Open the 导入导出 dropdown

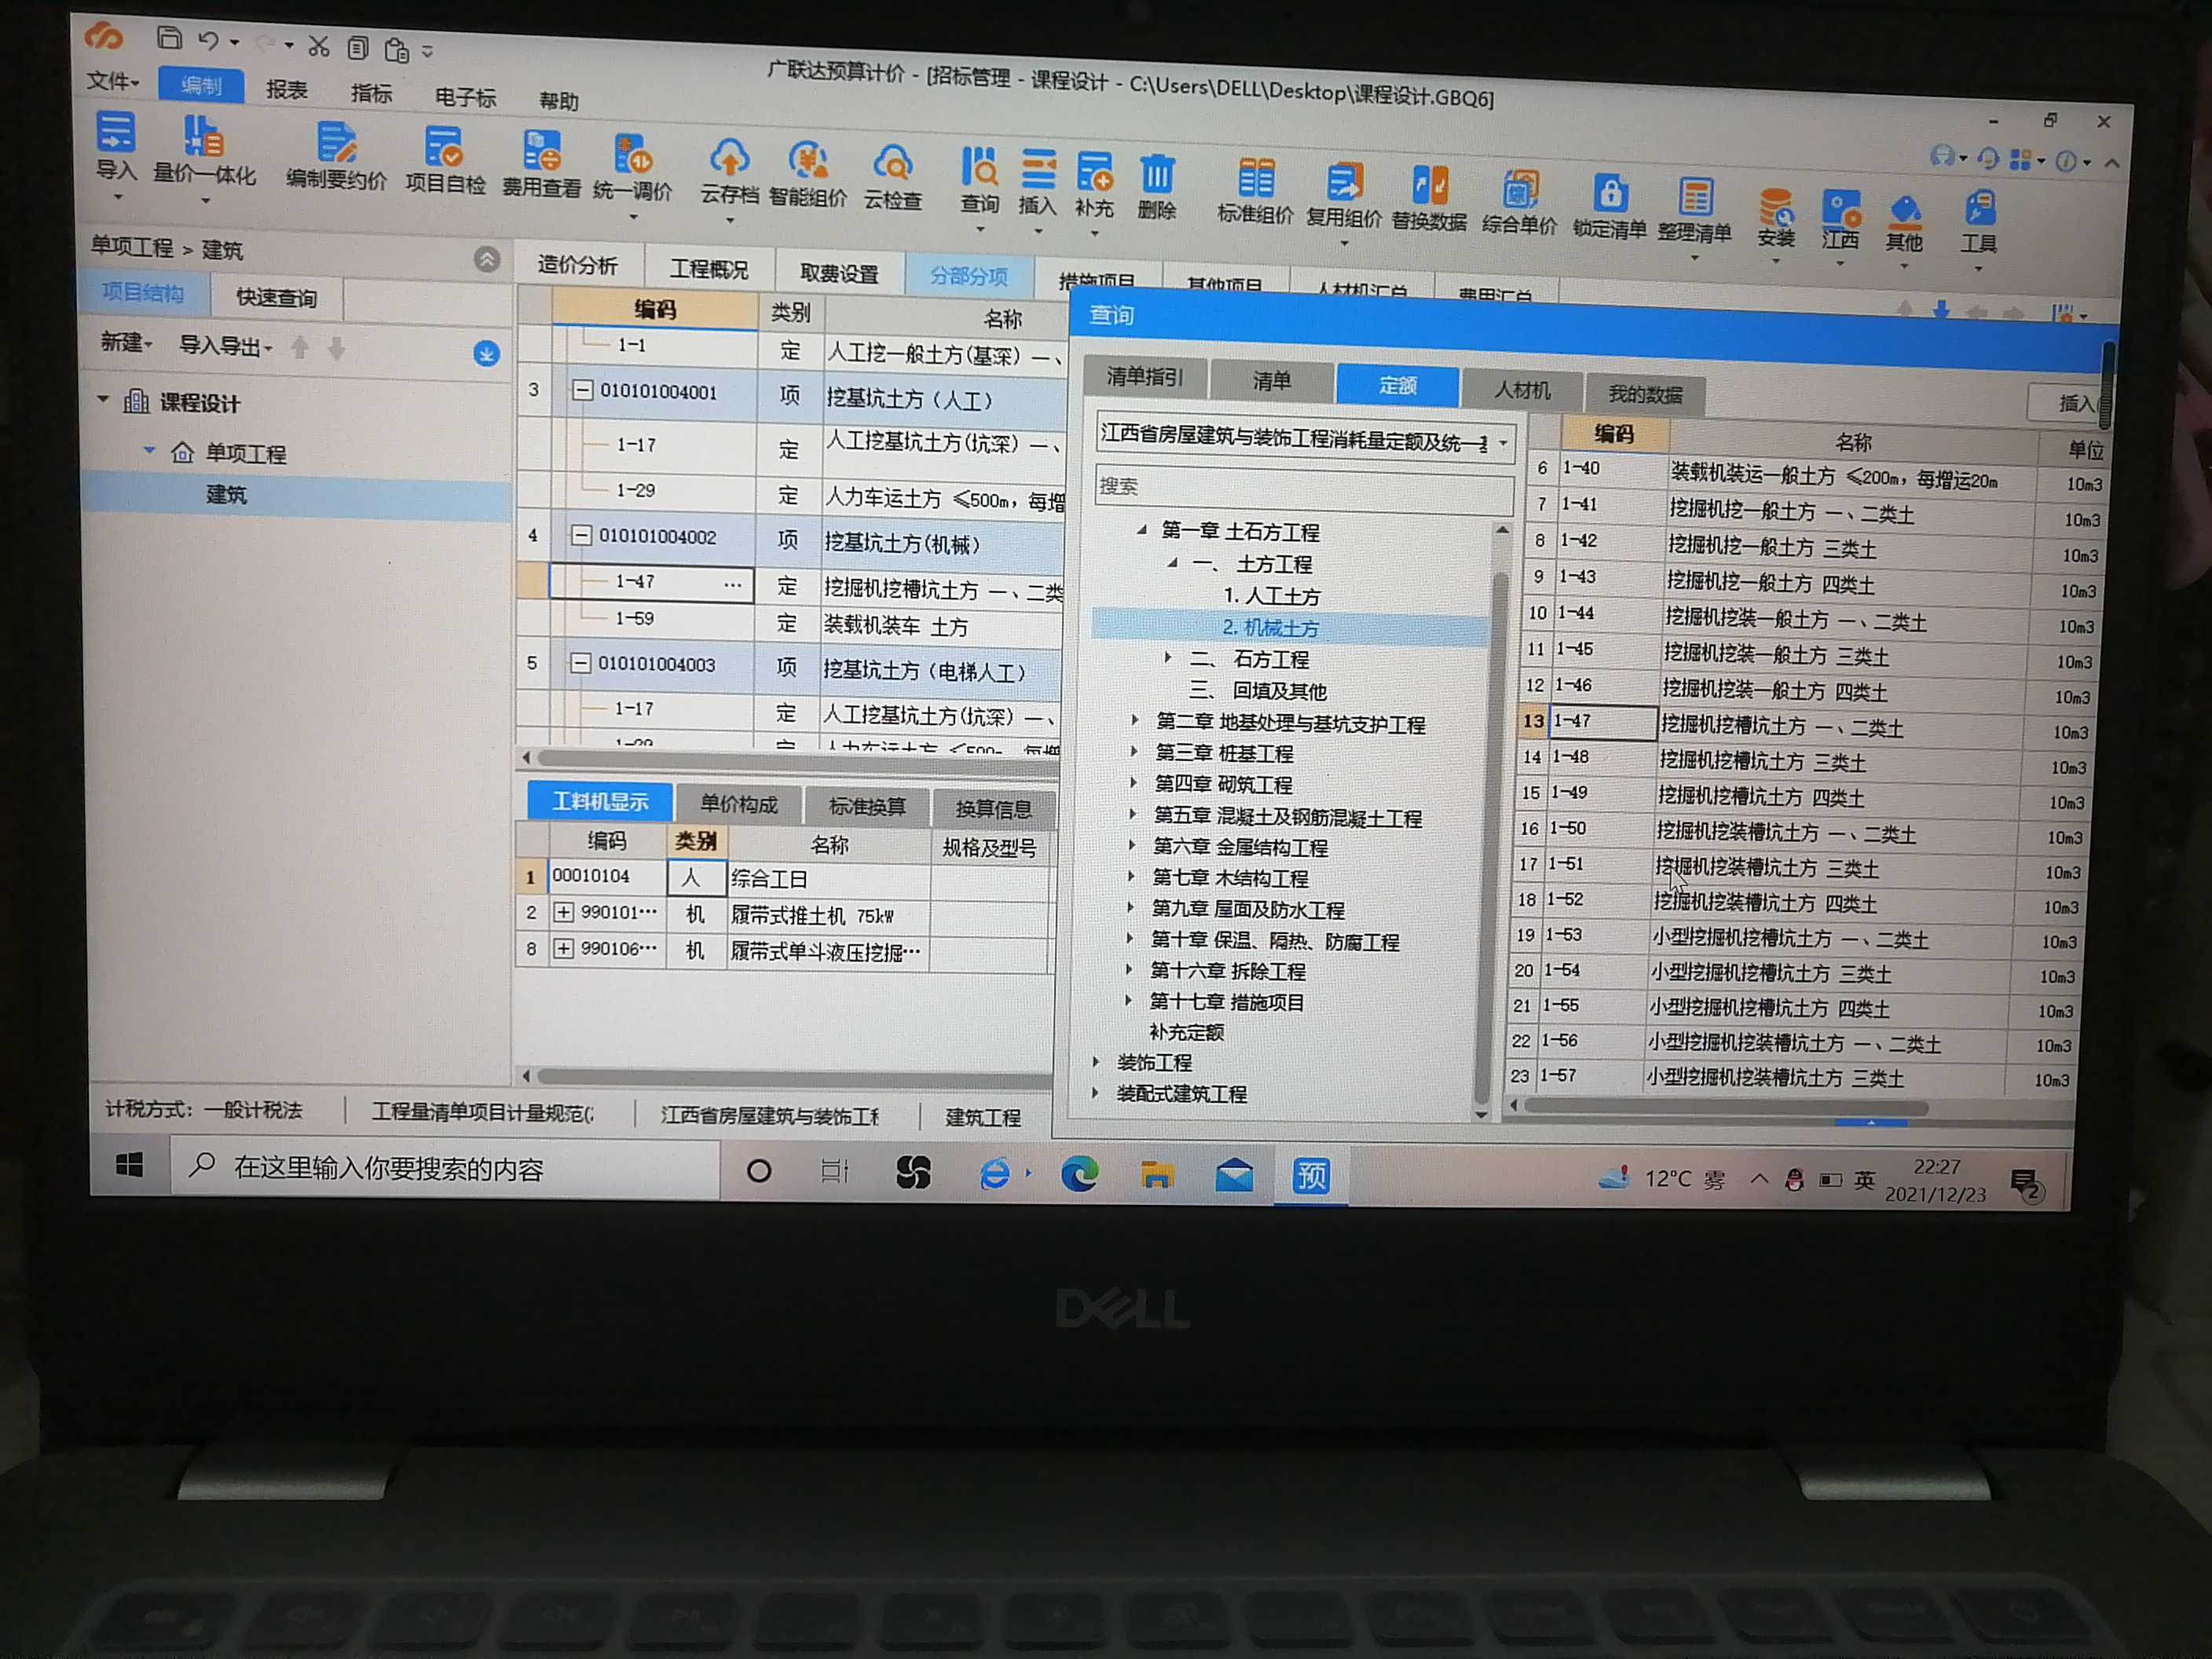point(225,346)
